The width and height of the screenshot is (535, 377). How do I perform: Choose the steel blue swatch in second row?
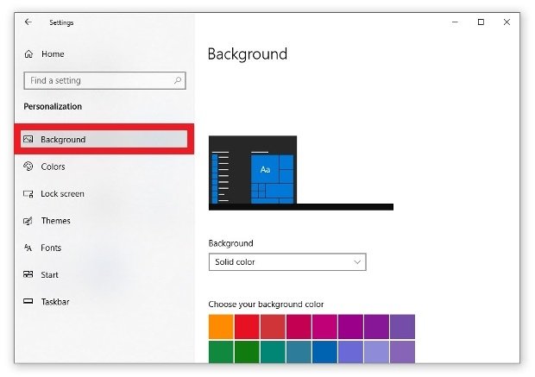tap(299, 352)
